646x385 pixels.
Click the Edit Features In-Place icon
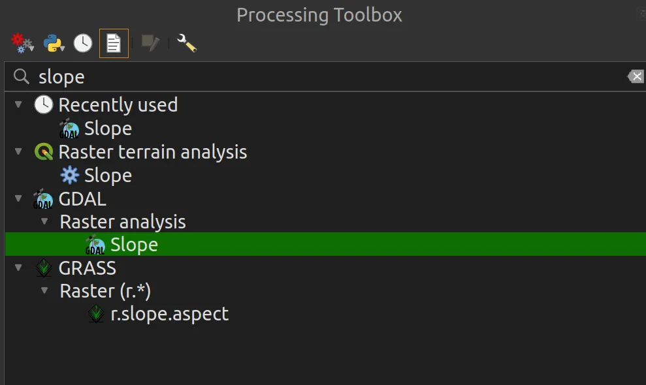pos(150,43)
